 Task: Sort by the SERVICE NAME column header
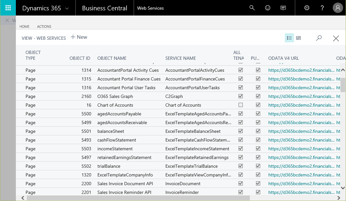[x=181, y=58]
